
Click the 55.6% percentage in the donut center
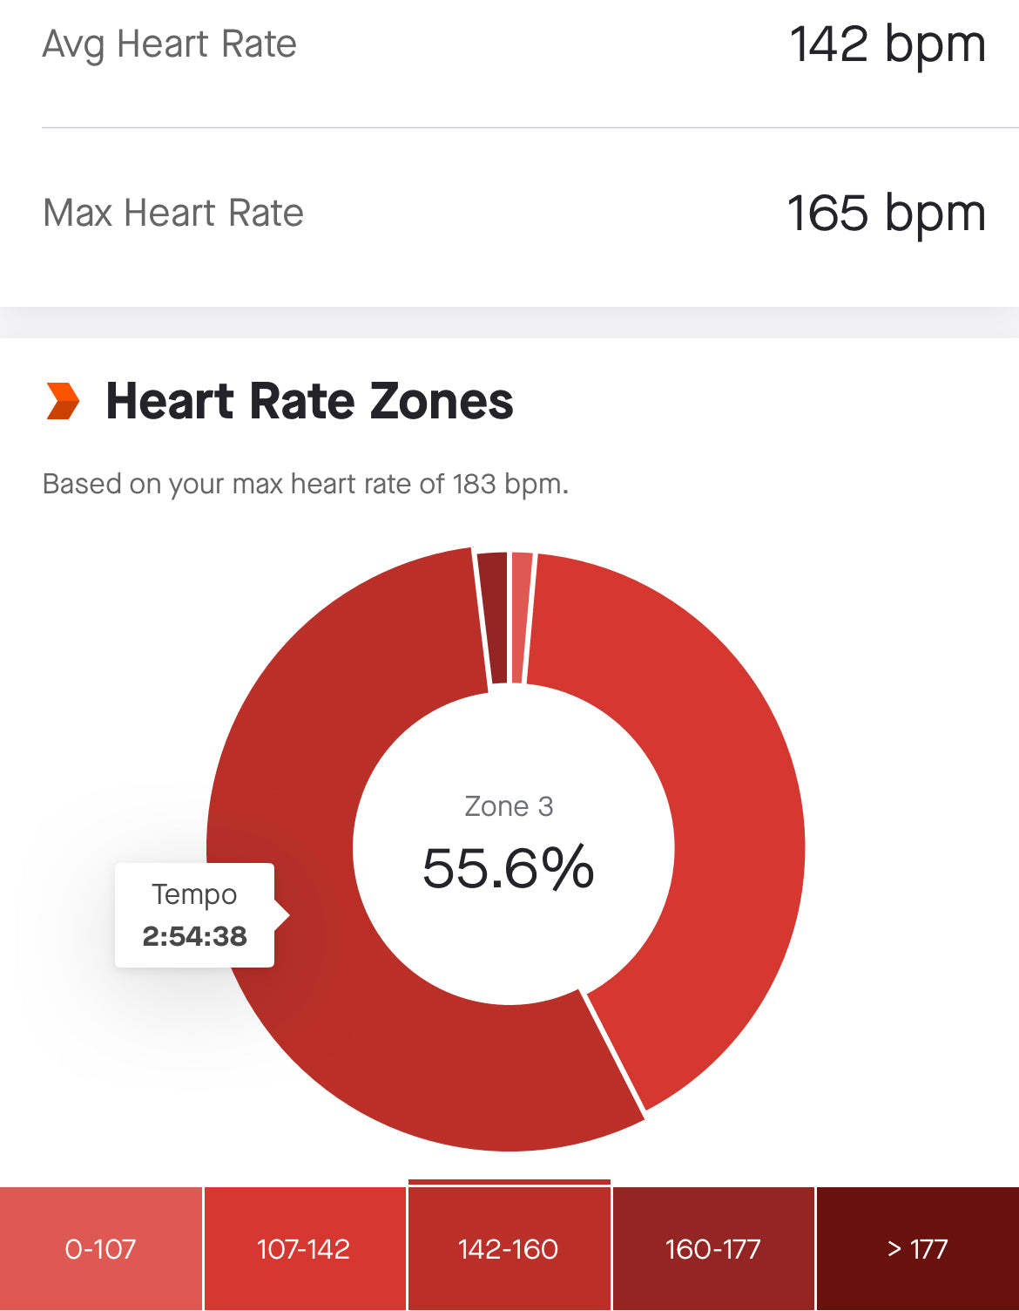point(509,868)
